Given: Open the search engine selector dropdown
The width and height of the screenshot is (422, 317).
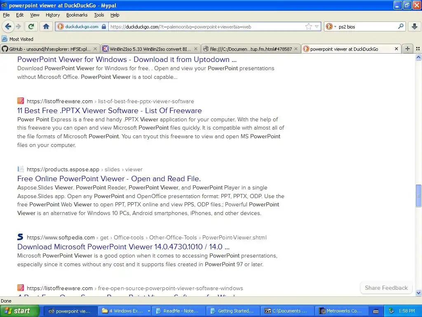Looking at the screenshot, I should coord(331,26).
